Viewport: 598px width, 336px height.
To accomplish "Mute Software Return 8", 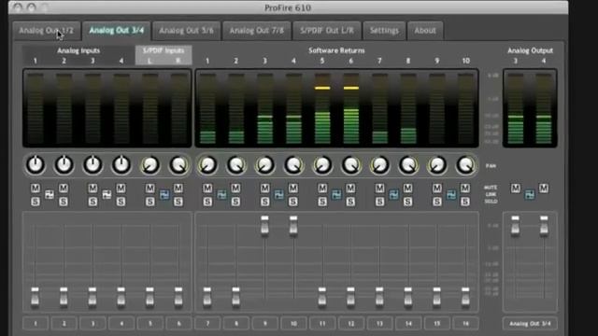I will point(408,189).
